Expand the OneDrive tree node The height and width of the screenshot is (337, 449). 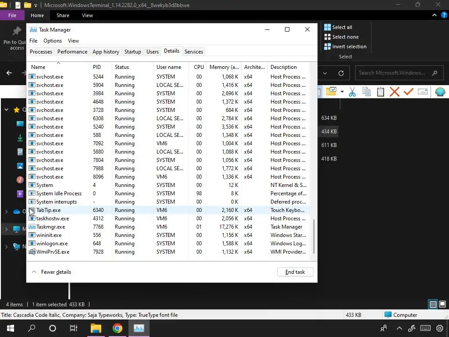(6, 212)
